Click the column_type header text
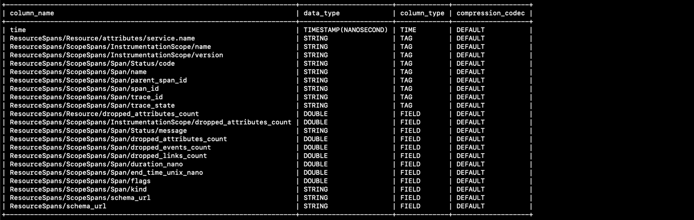The image size is (694, 220). pyautogui.click(x=422, y=13)
